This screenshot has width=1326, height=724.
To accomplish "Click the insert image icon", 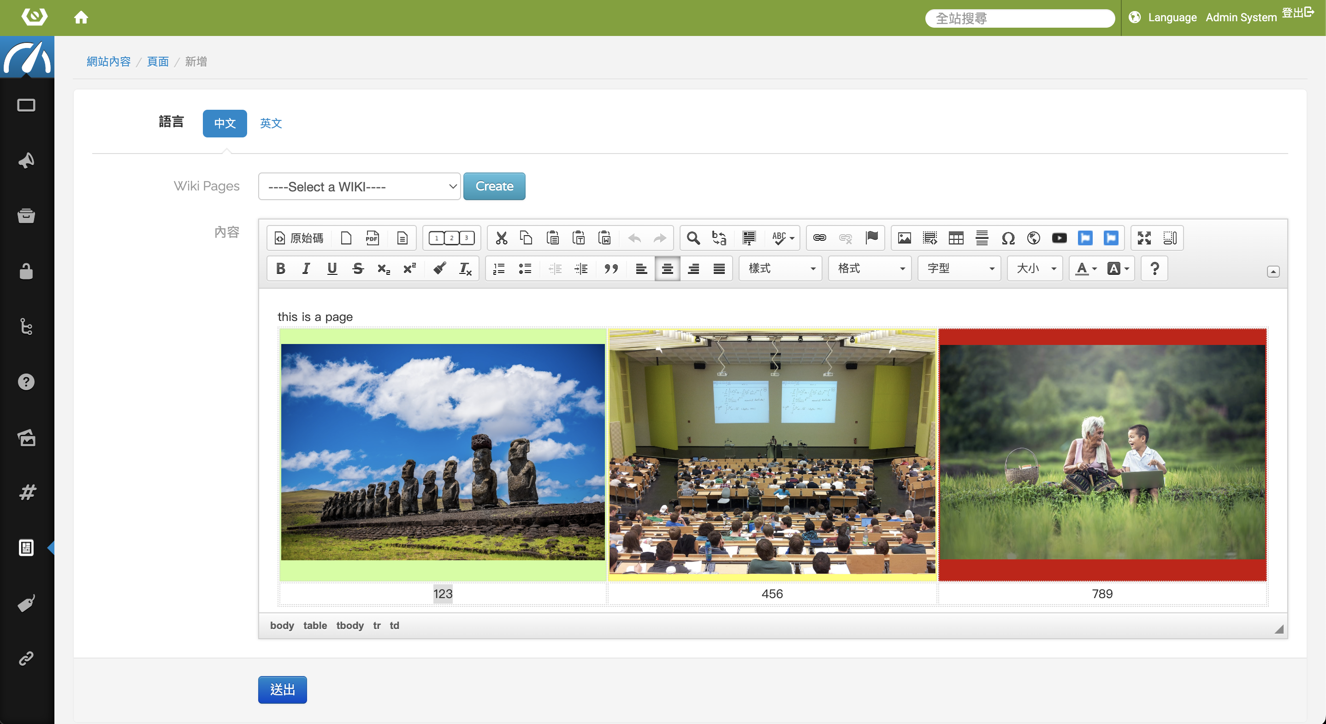I will pyautogui.click(x=904, y=238).
